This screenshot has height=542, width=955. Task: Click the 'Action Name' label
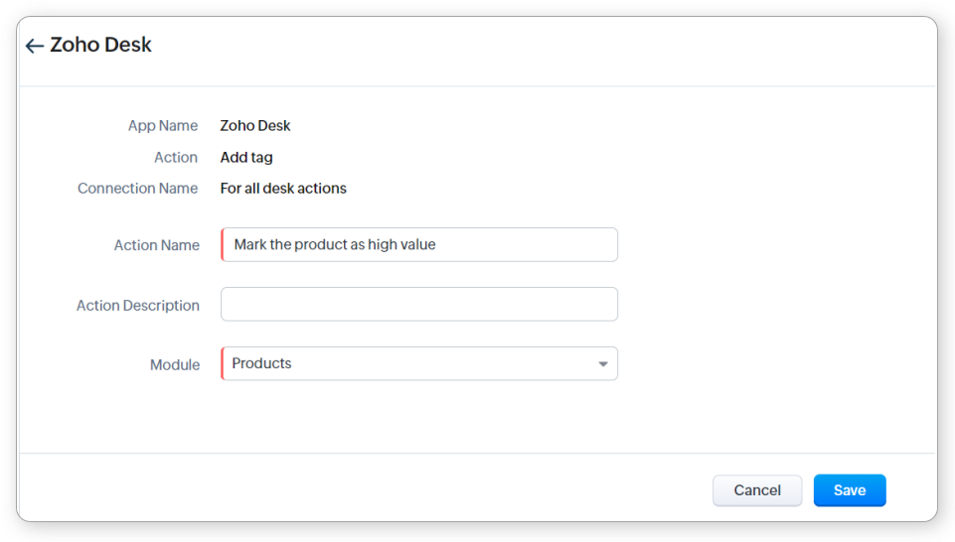(157, 245)
